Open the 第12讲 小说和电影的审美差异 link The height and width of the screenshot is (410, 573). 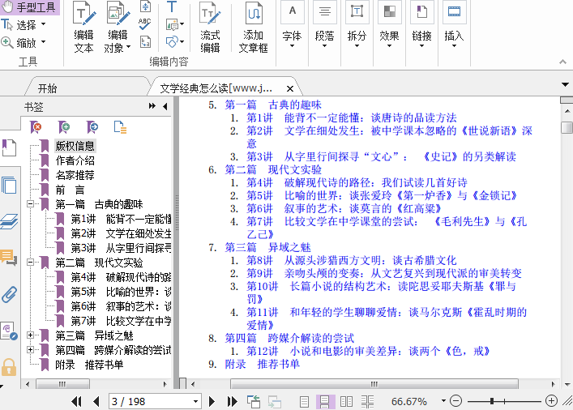click(368, 351)
